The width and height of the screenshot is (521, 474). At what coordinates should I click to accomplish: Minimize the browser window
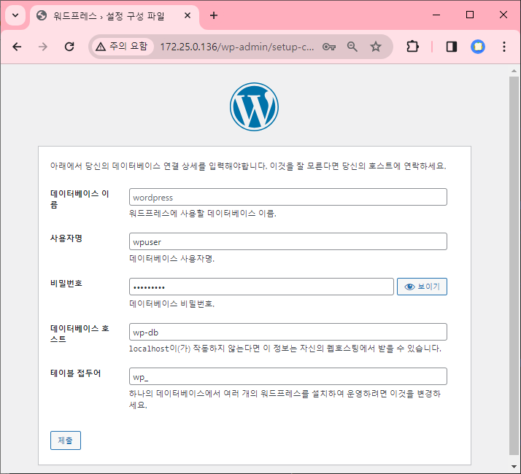[436, 15]
